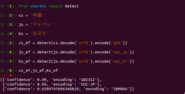Image resolution: width=185 pixels, height=94 pixels.
Task: Click the first 0.99 confidence value
Action: (42, 80)
